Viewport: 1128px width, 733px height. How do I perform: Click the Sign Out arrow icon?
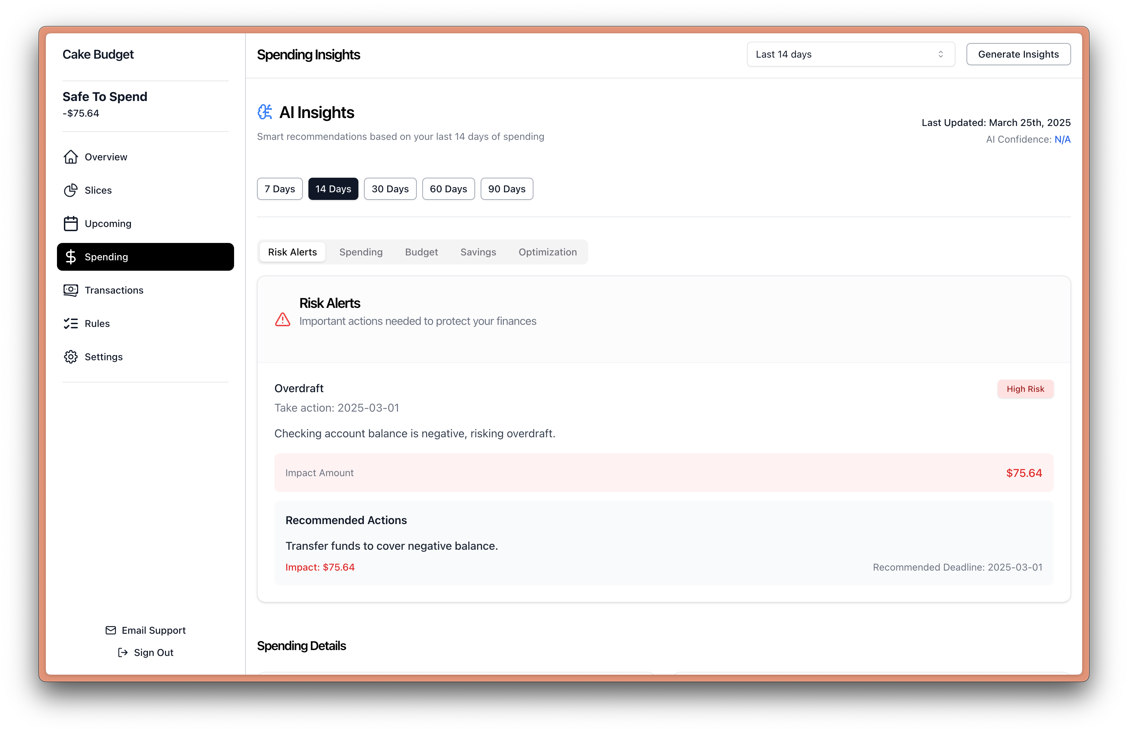[x=123, y=652]
